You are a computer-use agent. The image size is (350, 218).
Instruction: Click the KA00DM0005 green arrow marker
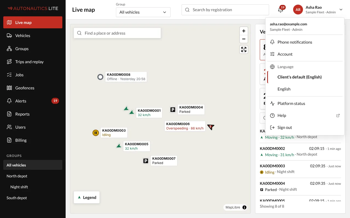119,146
